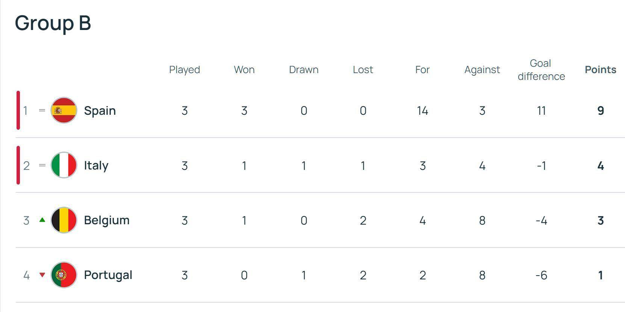Click the Goal difference column header
The width and height of the screenshot is (625, 312).
pos(541,70)
